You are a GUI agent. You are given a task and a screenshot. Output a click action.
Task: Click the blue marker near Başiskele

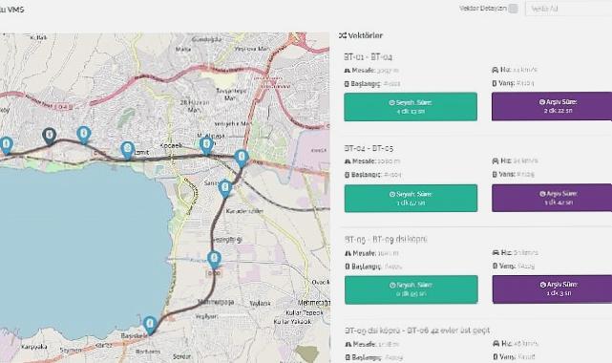150,326
